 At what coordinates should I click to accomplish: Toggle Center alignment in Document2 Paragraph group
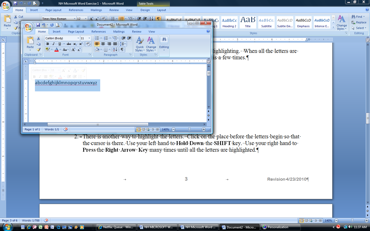[103, 44]
